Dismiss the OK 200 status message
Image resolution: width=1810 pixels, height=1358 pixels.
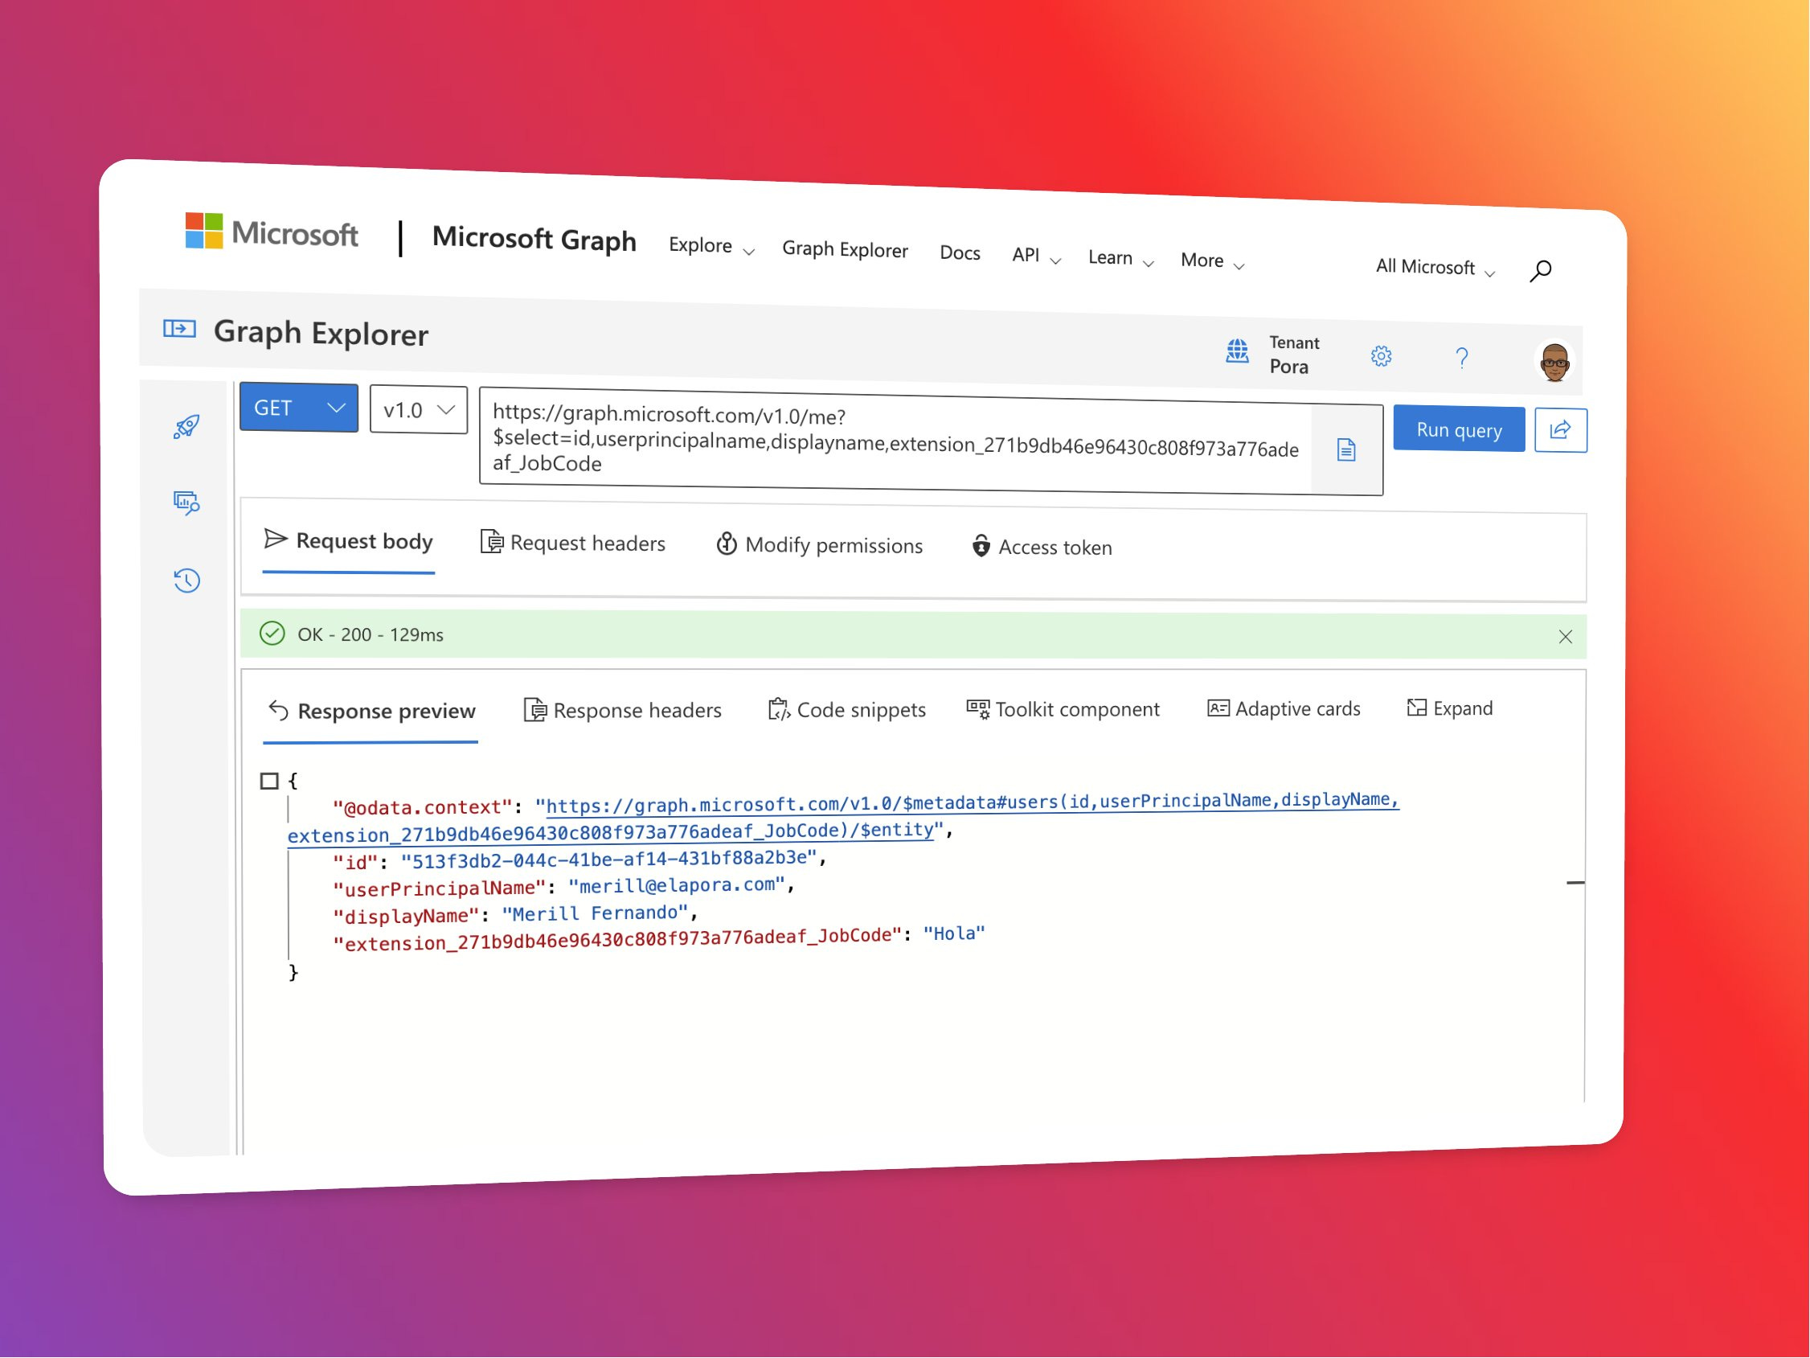[x=1565, y=637]
